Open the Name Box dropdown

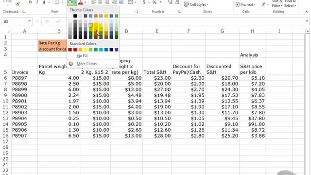[x=29, y=21]
